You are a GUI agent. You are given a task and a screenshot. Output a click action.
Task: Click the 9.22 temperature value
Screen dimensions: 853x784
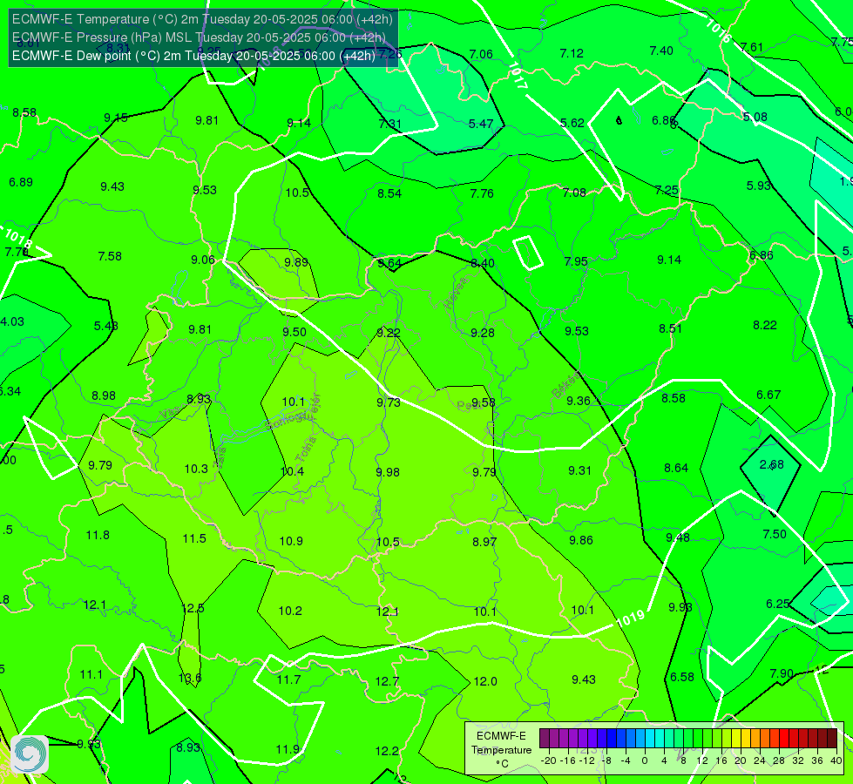click(389, 333)
